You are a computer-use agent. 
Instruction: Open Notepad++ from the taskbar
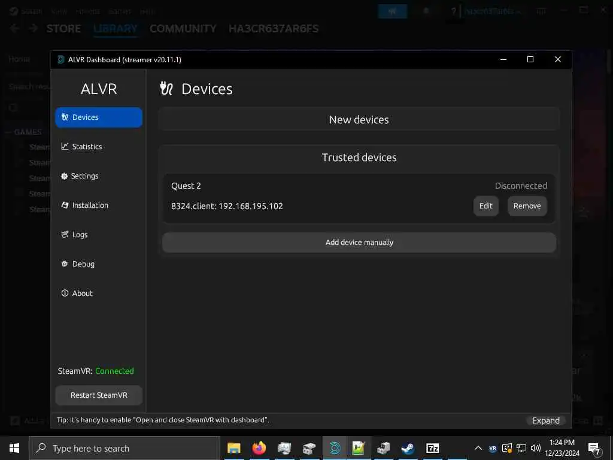pyautogui.click(x=359, y=448)
